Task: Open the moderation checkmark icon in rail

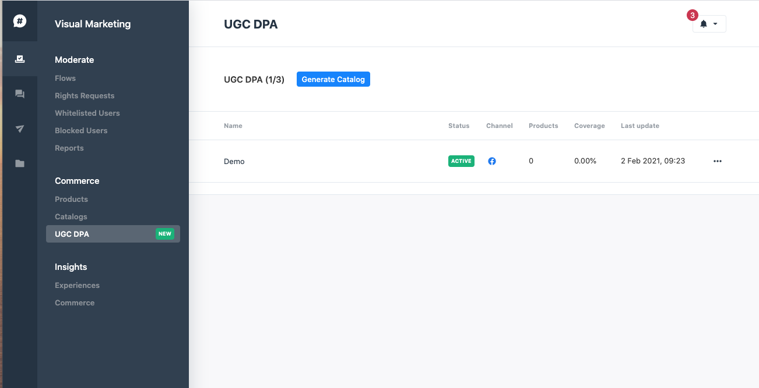Action: coord(20,59)
